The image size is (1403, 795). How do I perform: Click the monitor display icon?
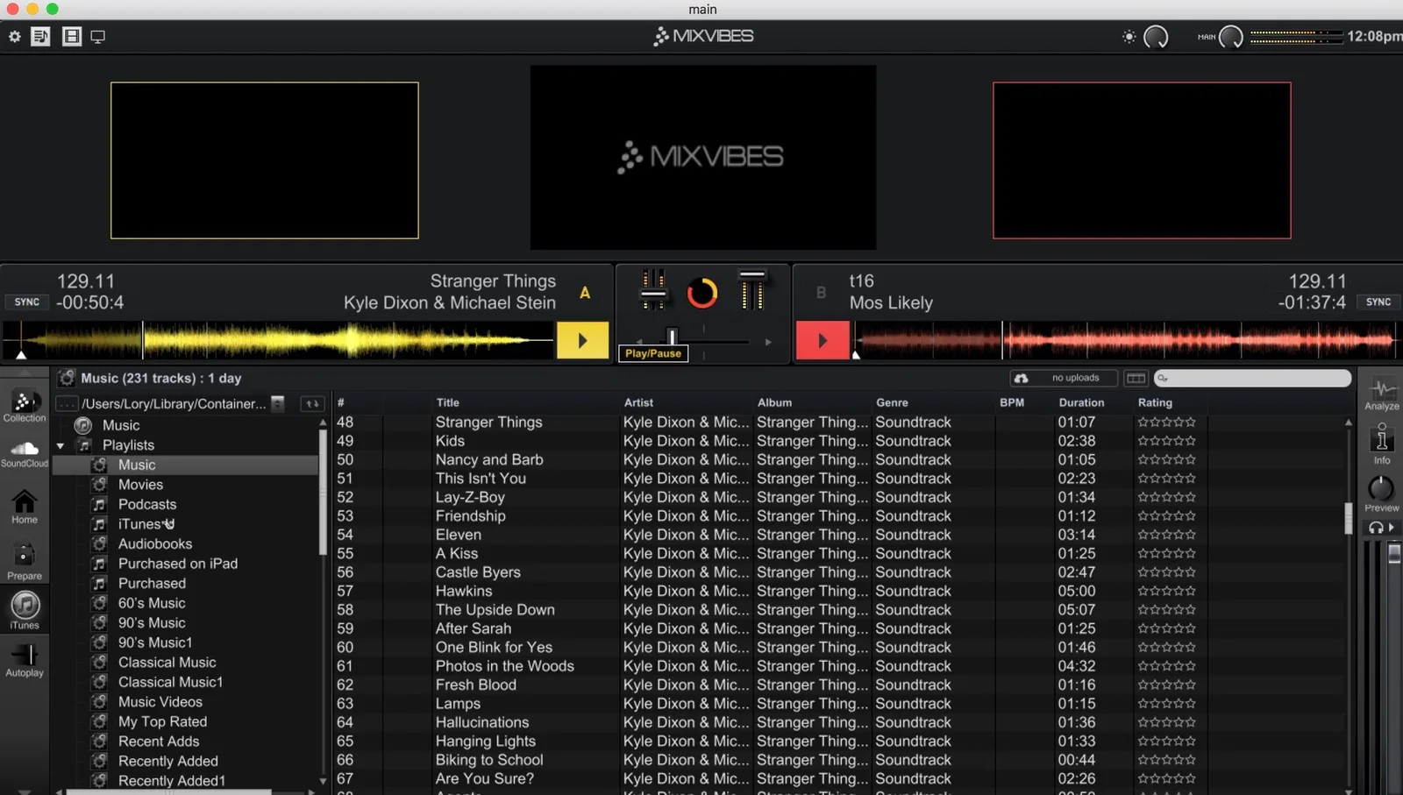pos(98,37)
